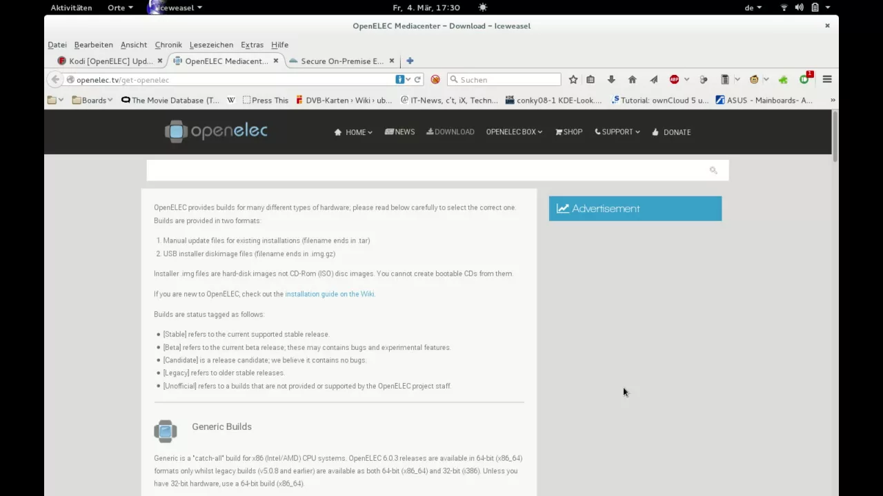Go back with the browser back arrow

[55, 79]
